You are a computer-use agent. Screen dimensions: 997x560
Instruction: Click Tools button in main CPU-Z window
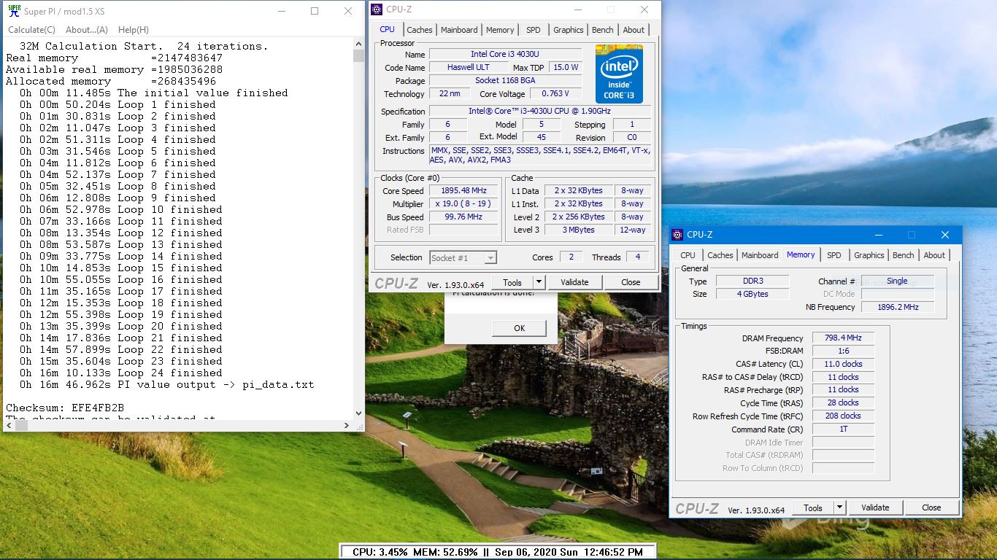(x=512, y=282)
